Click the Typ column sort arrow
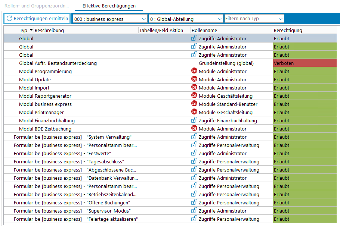 pyautogui.click(x=31, y=30)
